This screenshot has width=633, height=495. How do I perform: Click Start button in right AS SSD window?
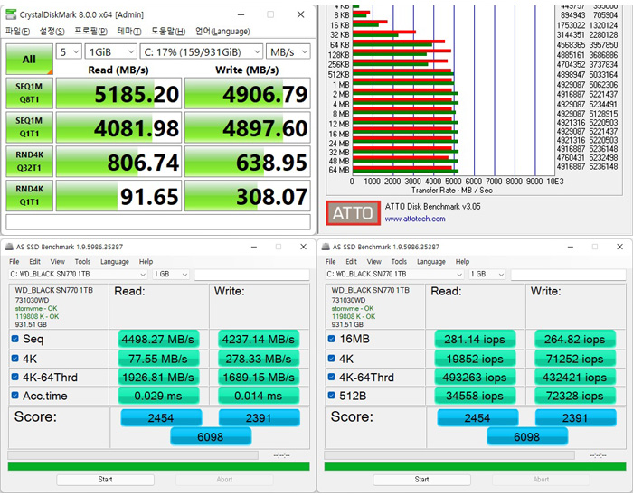point(422,480)
